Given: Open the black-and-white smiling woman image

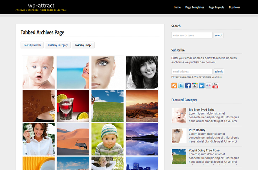Looking at the screenshot, I should click(142, 72).
